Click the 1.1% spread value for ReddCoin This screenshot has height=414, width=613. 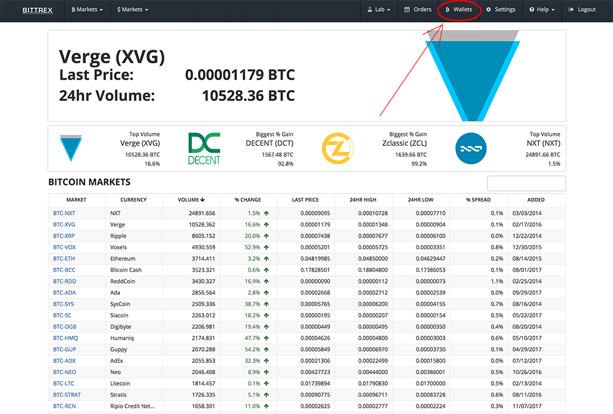coord(497,281)
